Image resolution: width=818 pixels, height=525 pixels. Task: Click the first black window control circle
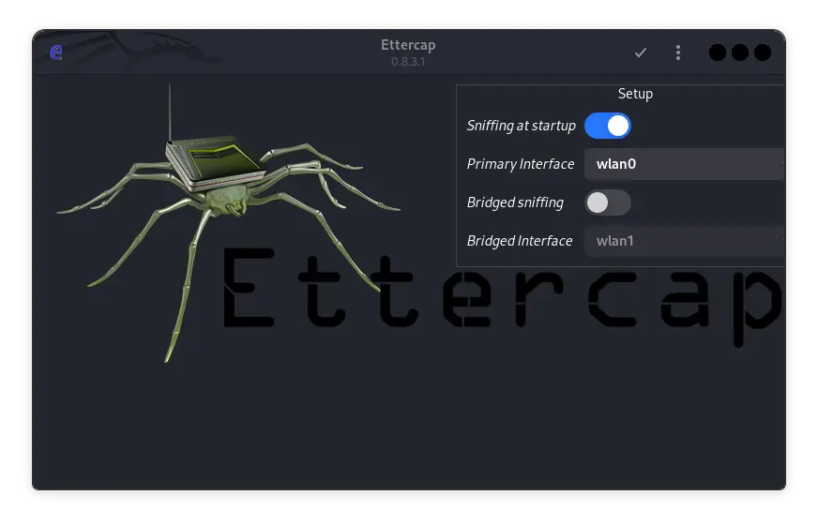click(718, 52)
